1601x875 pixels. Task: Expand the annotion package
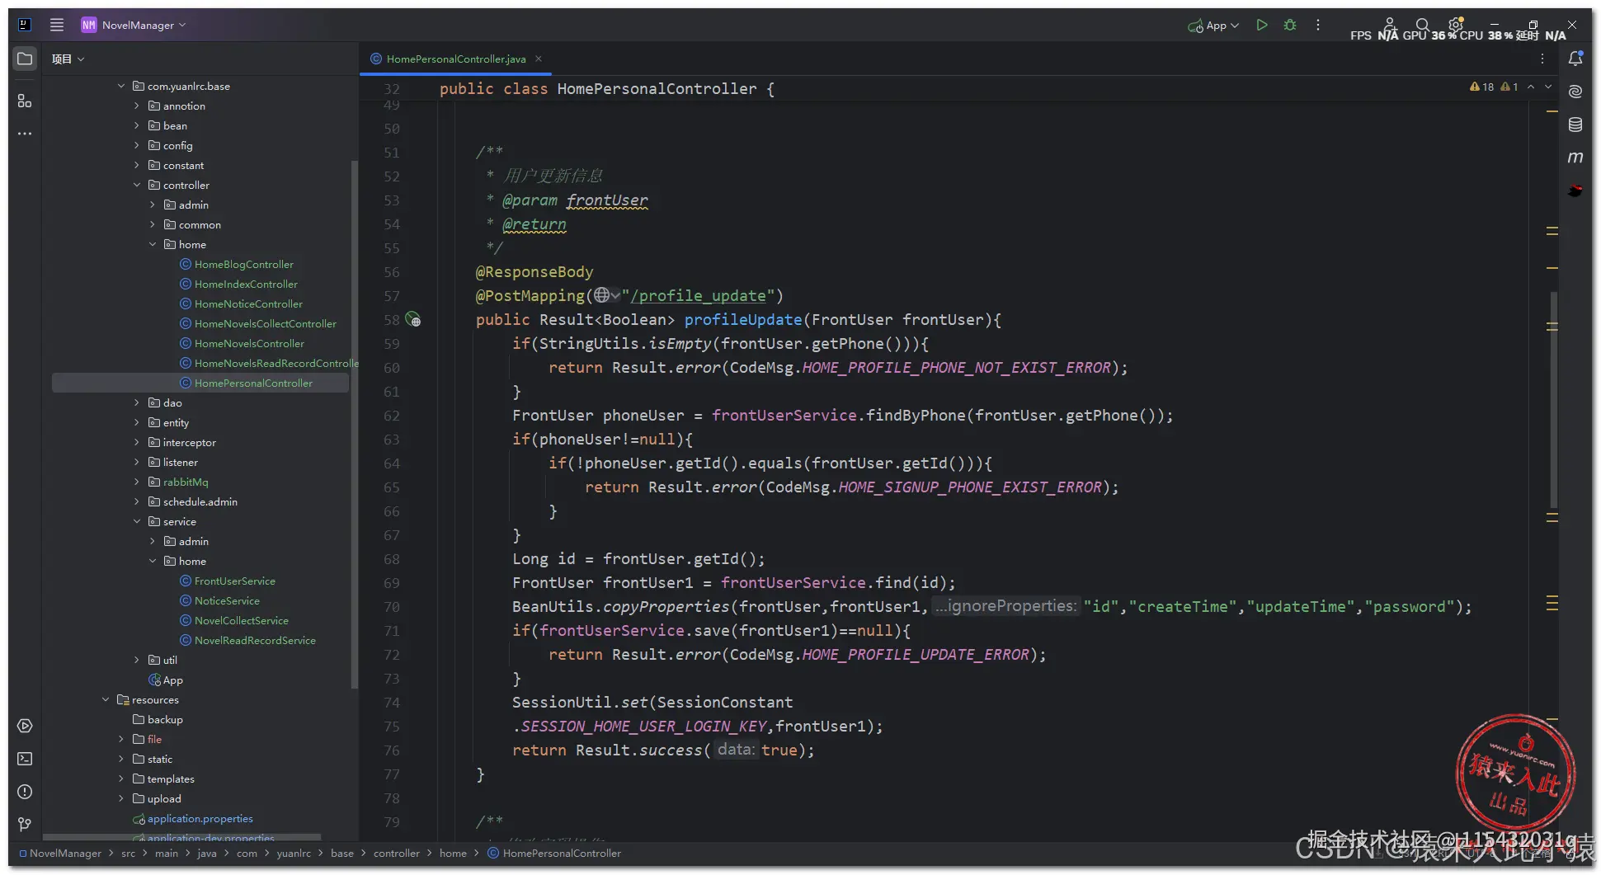tap(137, 106)
